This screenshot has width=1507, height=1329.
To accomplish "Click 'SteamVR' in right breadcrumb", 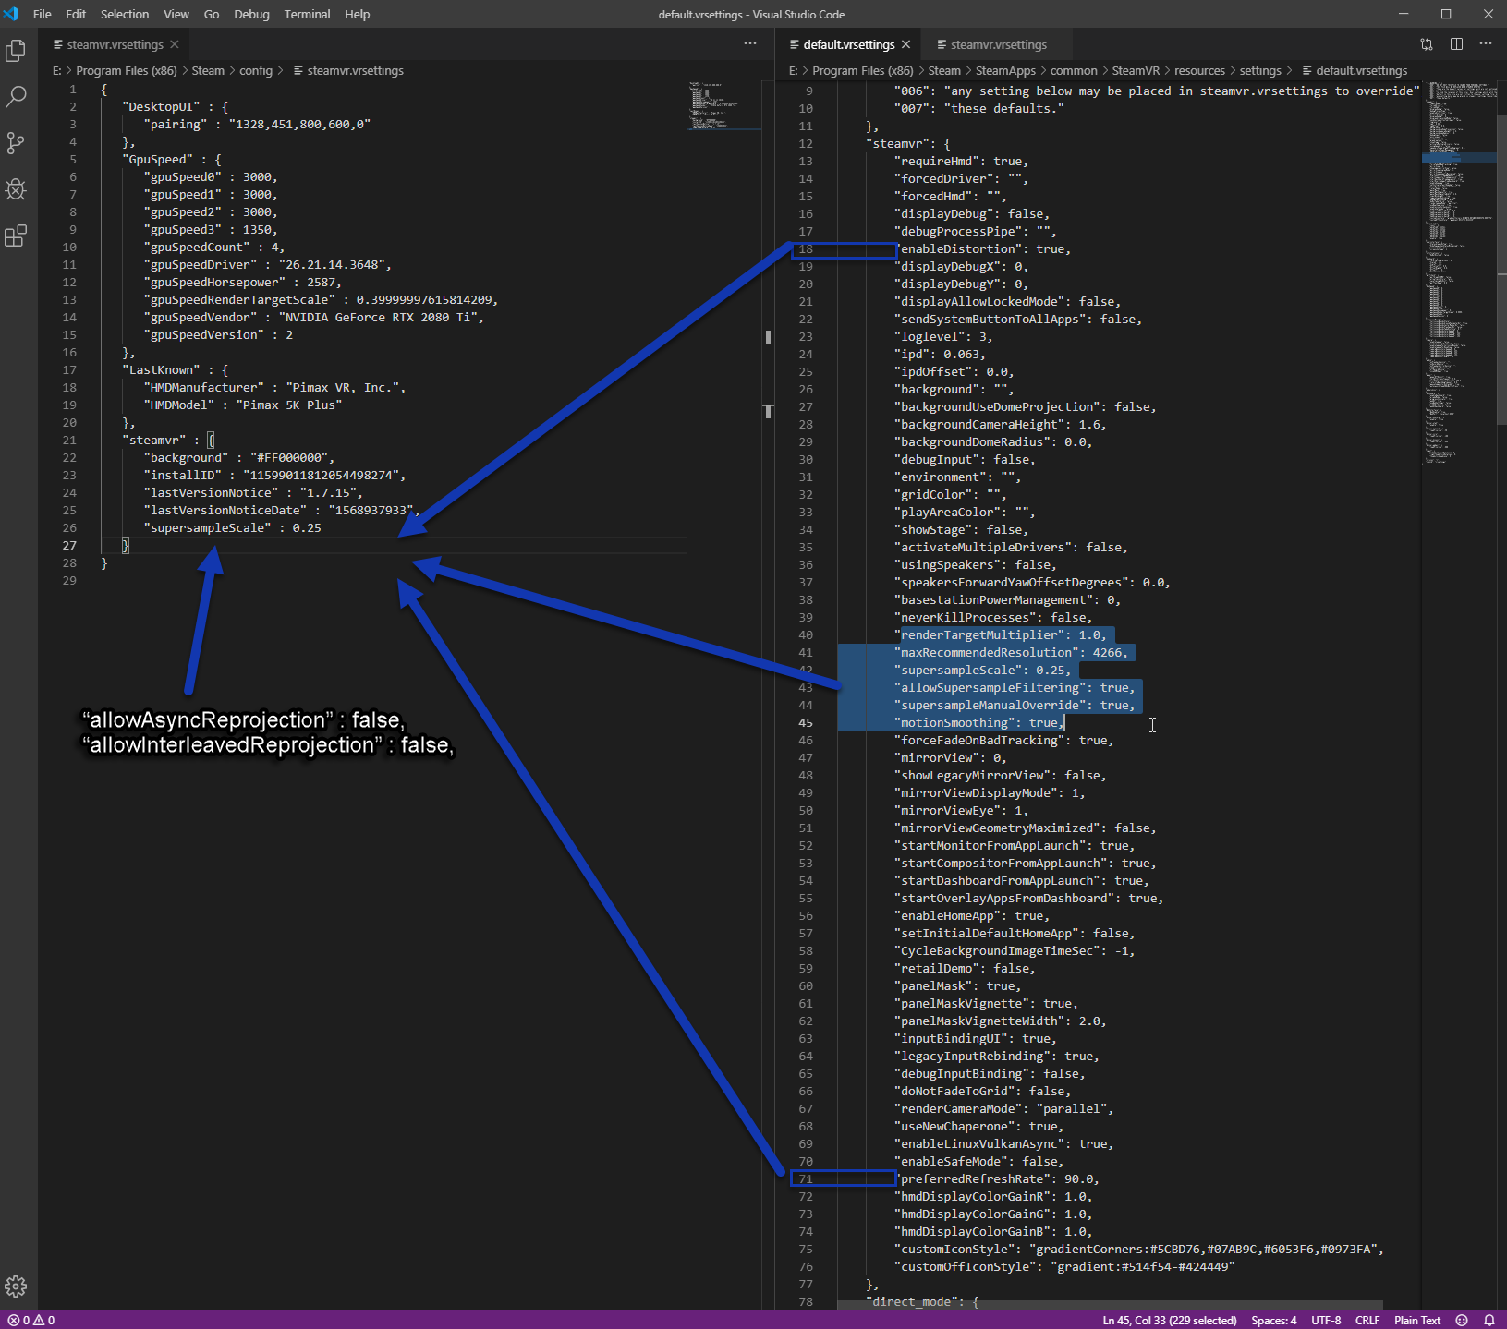I will (1136, 70).
